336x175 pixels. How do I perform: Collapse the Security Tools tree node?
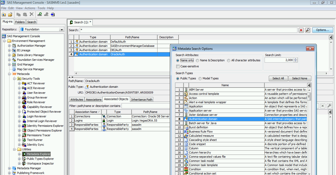[x=15, y=79]
